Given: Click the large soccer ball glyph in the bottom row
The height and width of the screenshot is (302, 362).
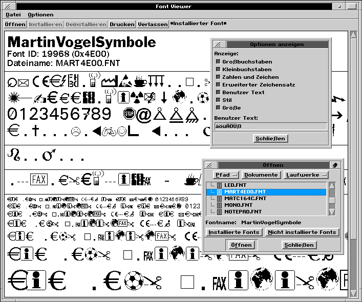Looking at the screenshot, I should pyautogui.click(x=134, y=281).
